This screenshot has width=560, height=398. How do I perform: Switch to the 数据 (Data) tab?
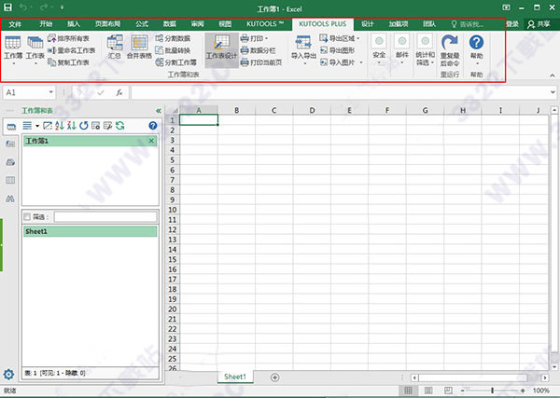click(x=170, y=24)
